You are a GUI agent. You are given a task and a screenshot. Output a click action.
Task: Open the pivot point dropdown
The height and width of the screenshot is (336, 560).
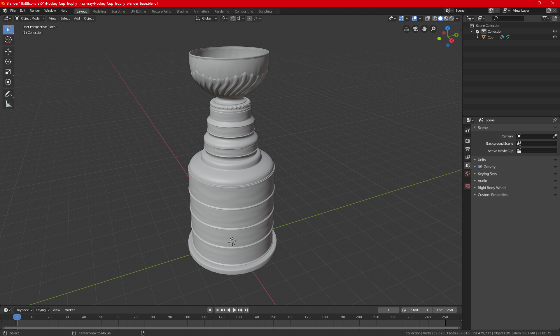click(x=224, y=18)
